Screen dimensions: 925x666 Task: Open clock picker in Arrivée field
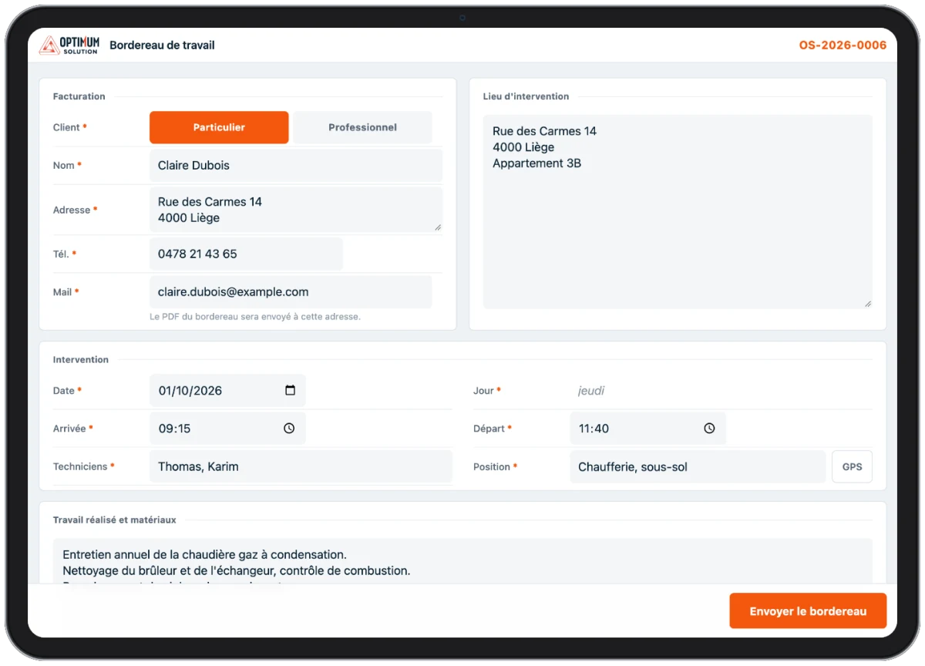click(289, 428)
